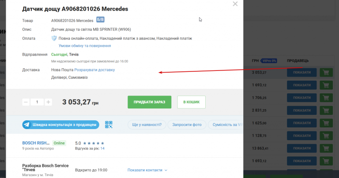
Task: Click Показати button for 1 625,00 row
Action: tap(302, 123)
